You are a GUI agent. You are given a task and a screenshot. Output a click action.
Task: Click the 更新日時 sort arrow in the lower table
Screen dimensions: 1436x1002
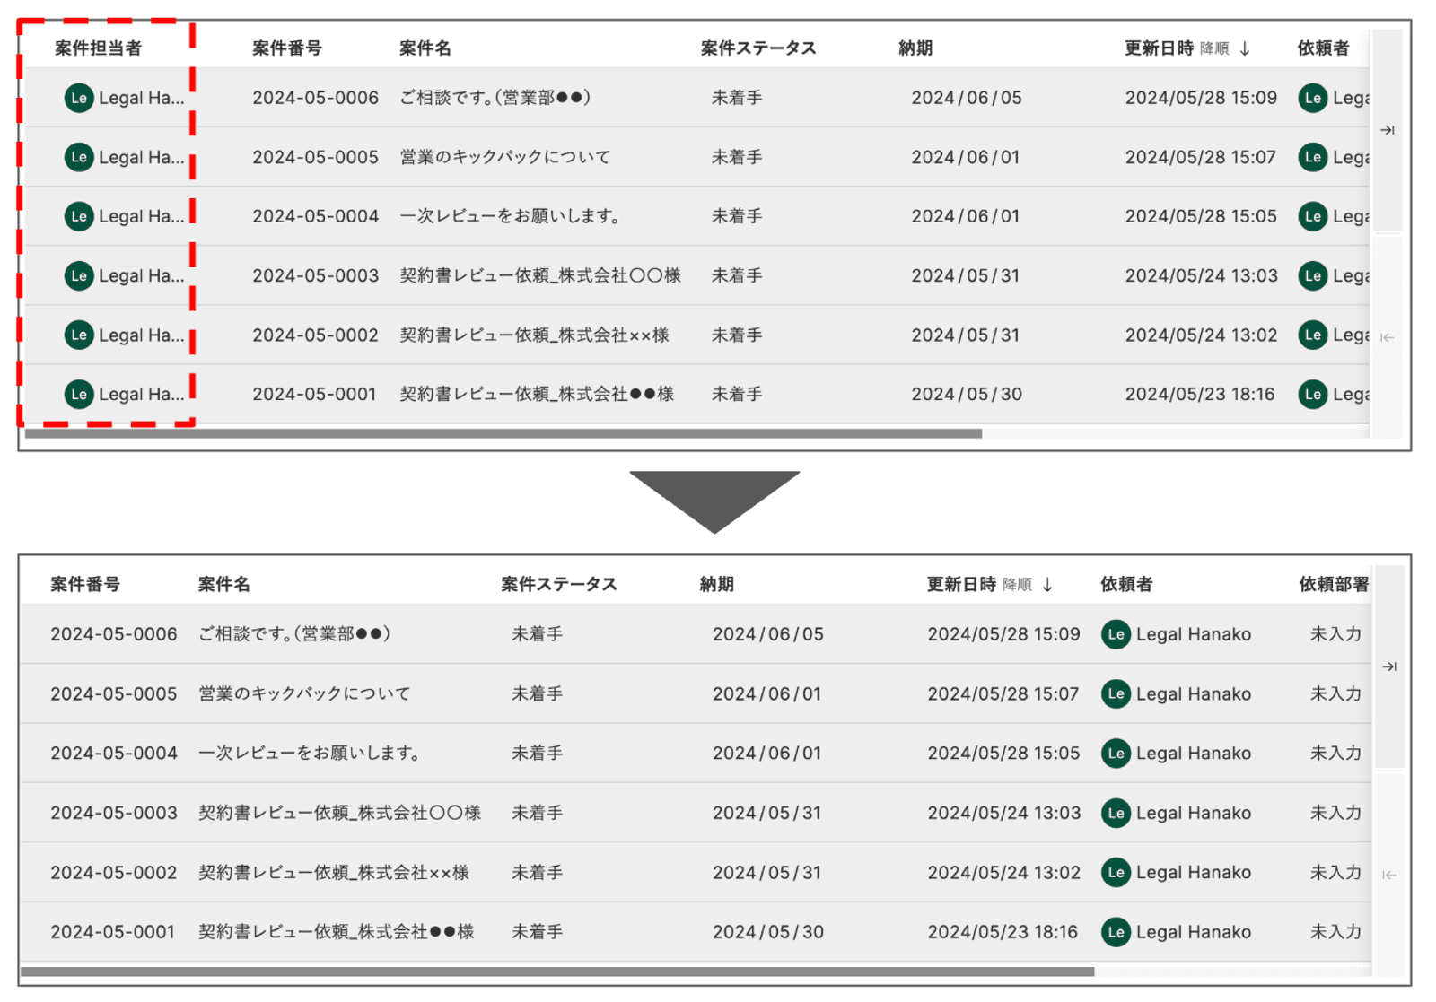point(1047,585)
